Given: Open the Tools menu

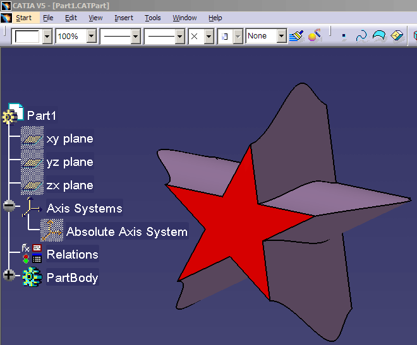Looking at the screenshot, I should click(x=153, y=18).
